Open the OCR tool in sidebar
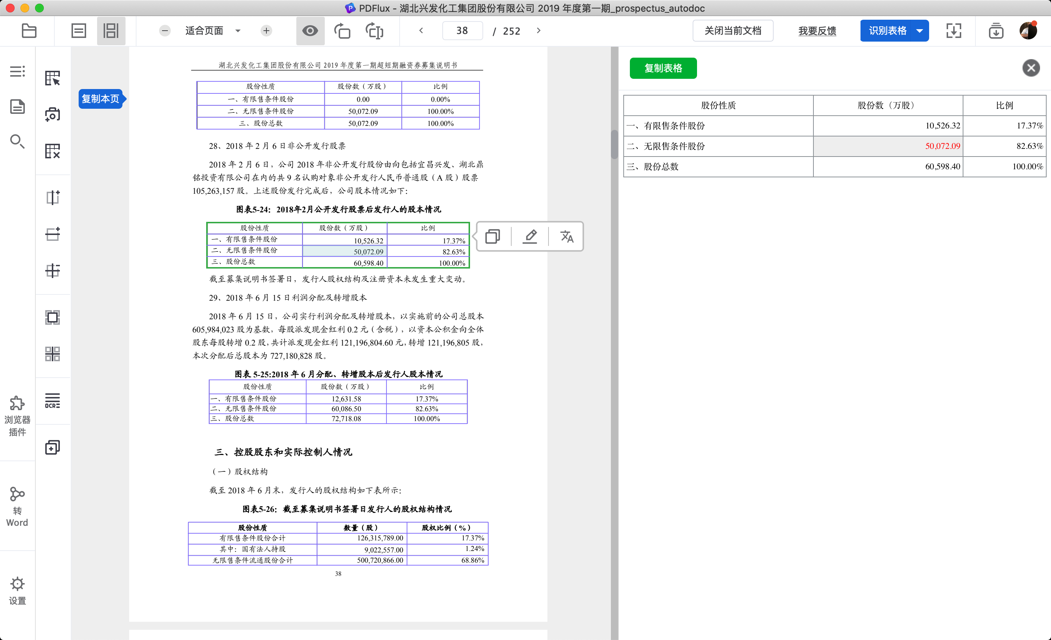This screenshot has width=1051, height=640. [x=53, y=401]
